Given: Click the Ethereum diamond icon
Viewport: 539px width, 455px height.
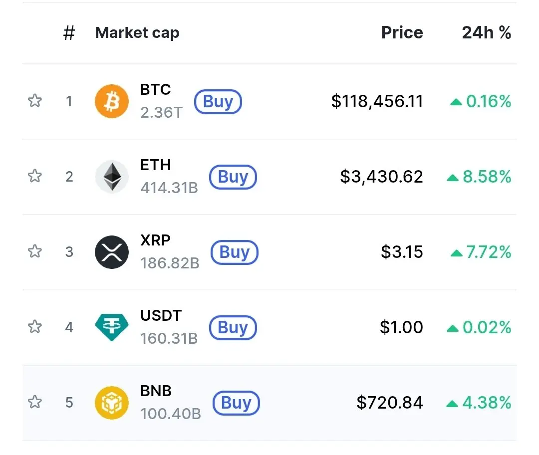Looking at the screenshot, I should click(112, 177).
